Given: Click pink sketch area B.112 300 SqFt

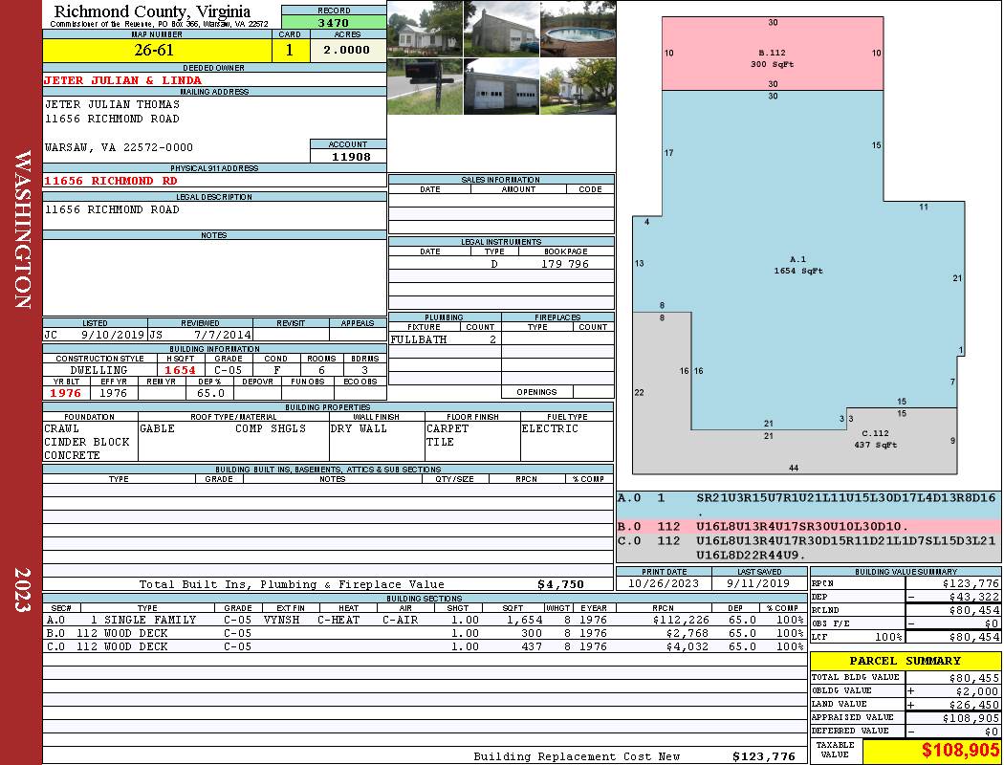Looking at the screenshot, I should (773, 54).
